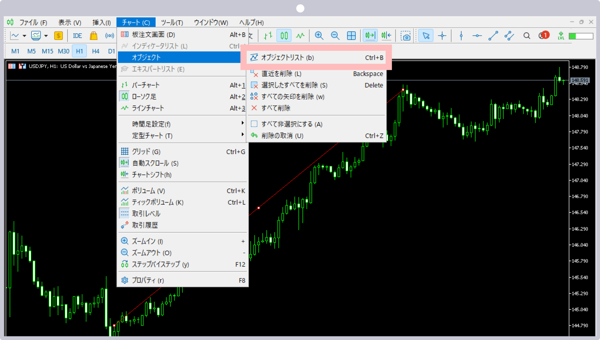
Task: Open the notification icon with red badge
Action: coord(544,35)
